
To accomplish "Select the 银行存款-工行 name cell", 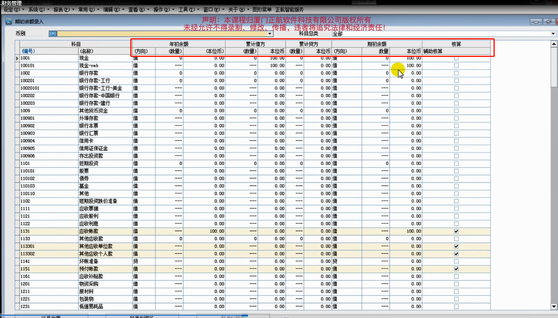I will pyautogui.click(x=105, y=81).
